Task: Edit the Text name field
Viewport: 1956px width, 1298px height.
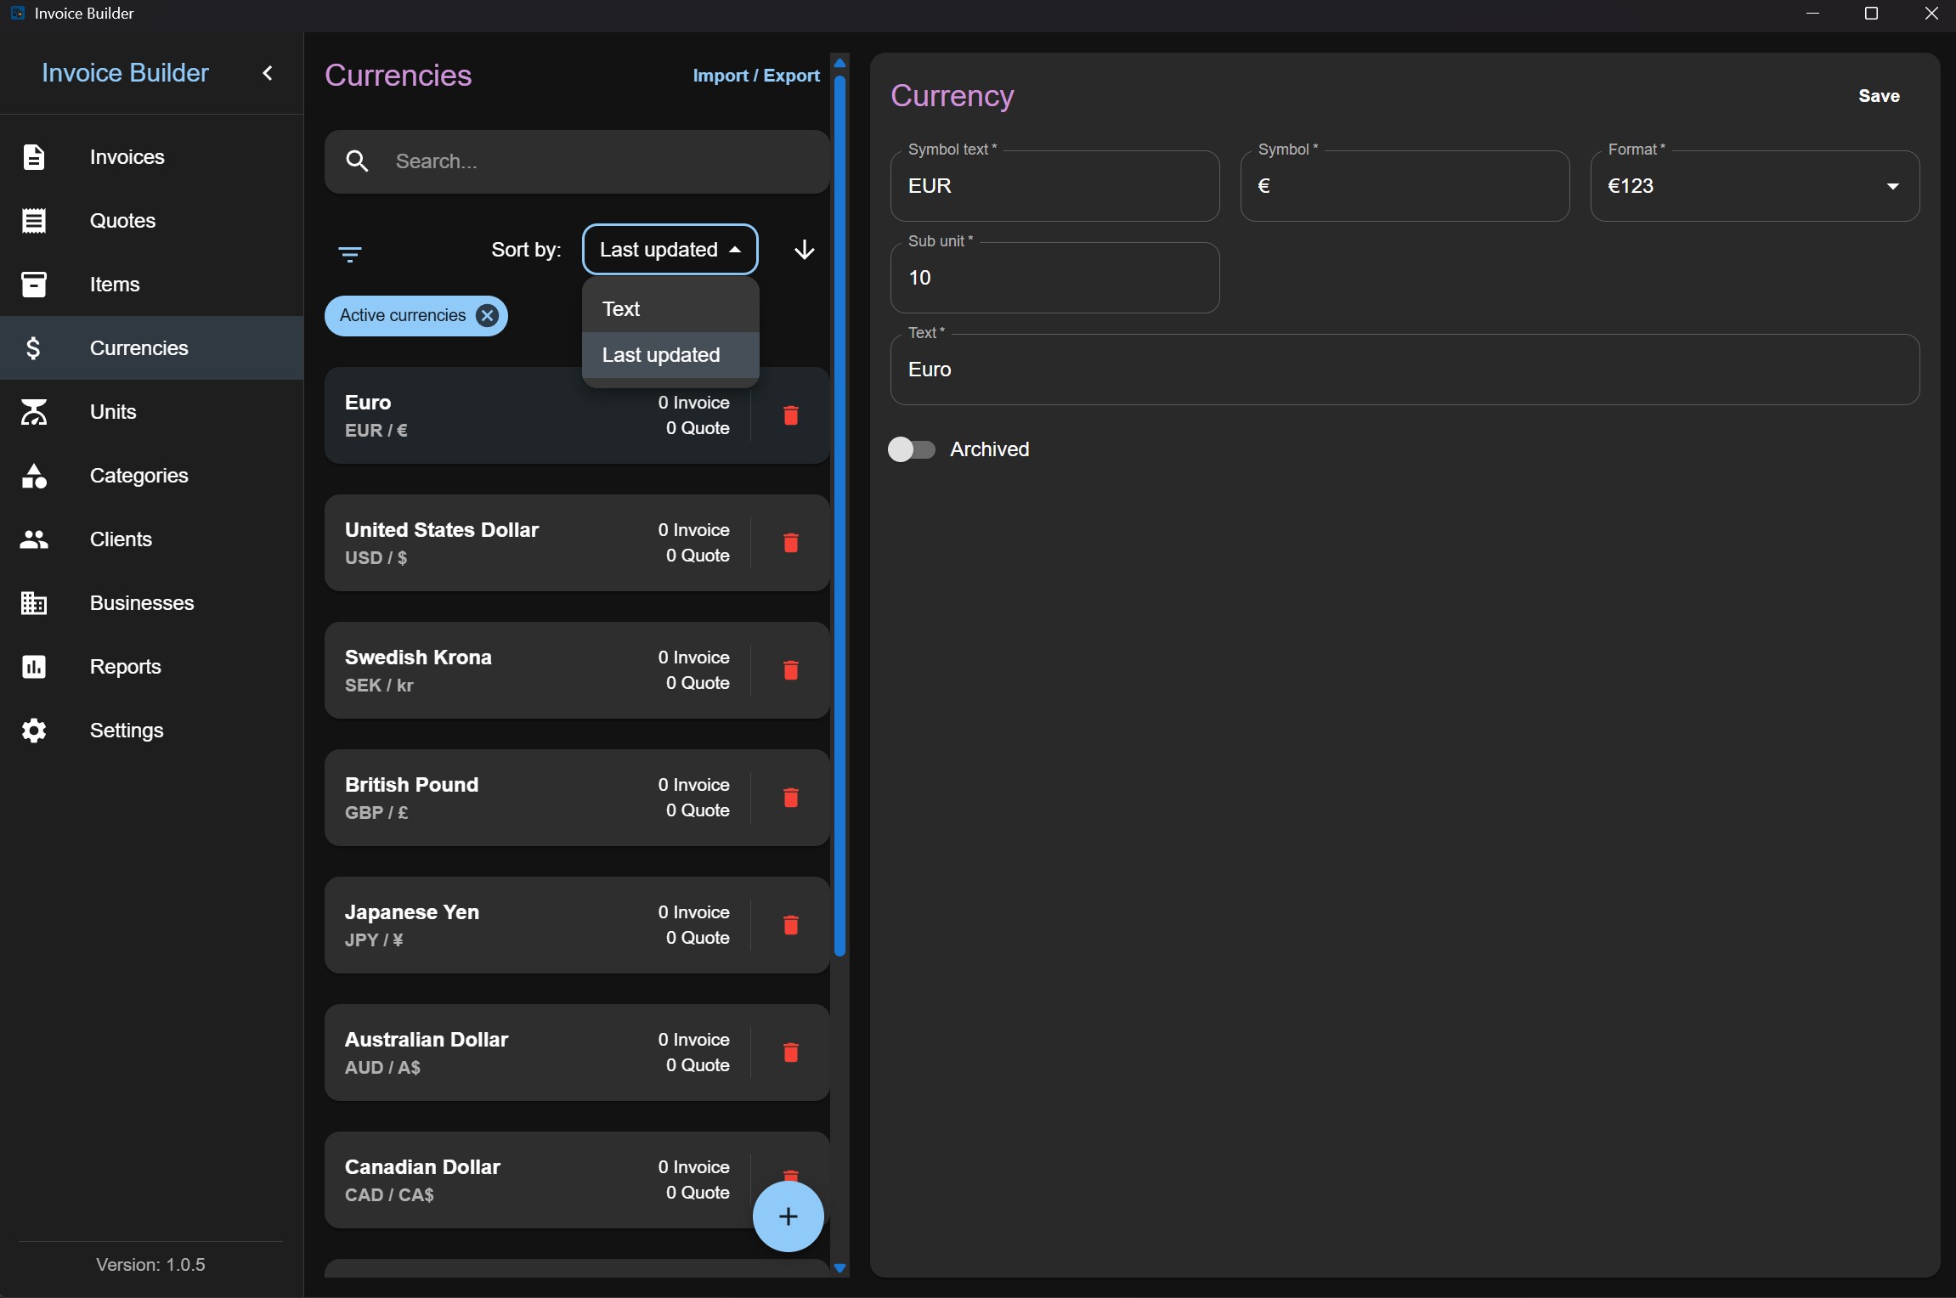Action: [1405, 370]
